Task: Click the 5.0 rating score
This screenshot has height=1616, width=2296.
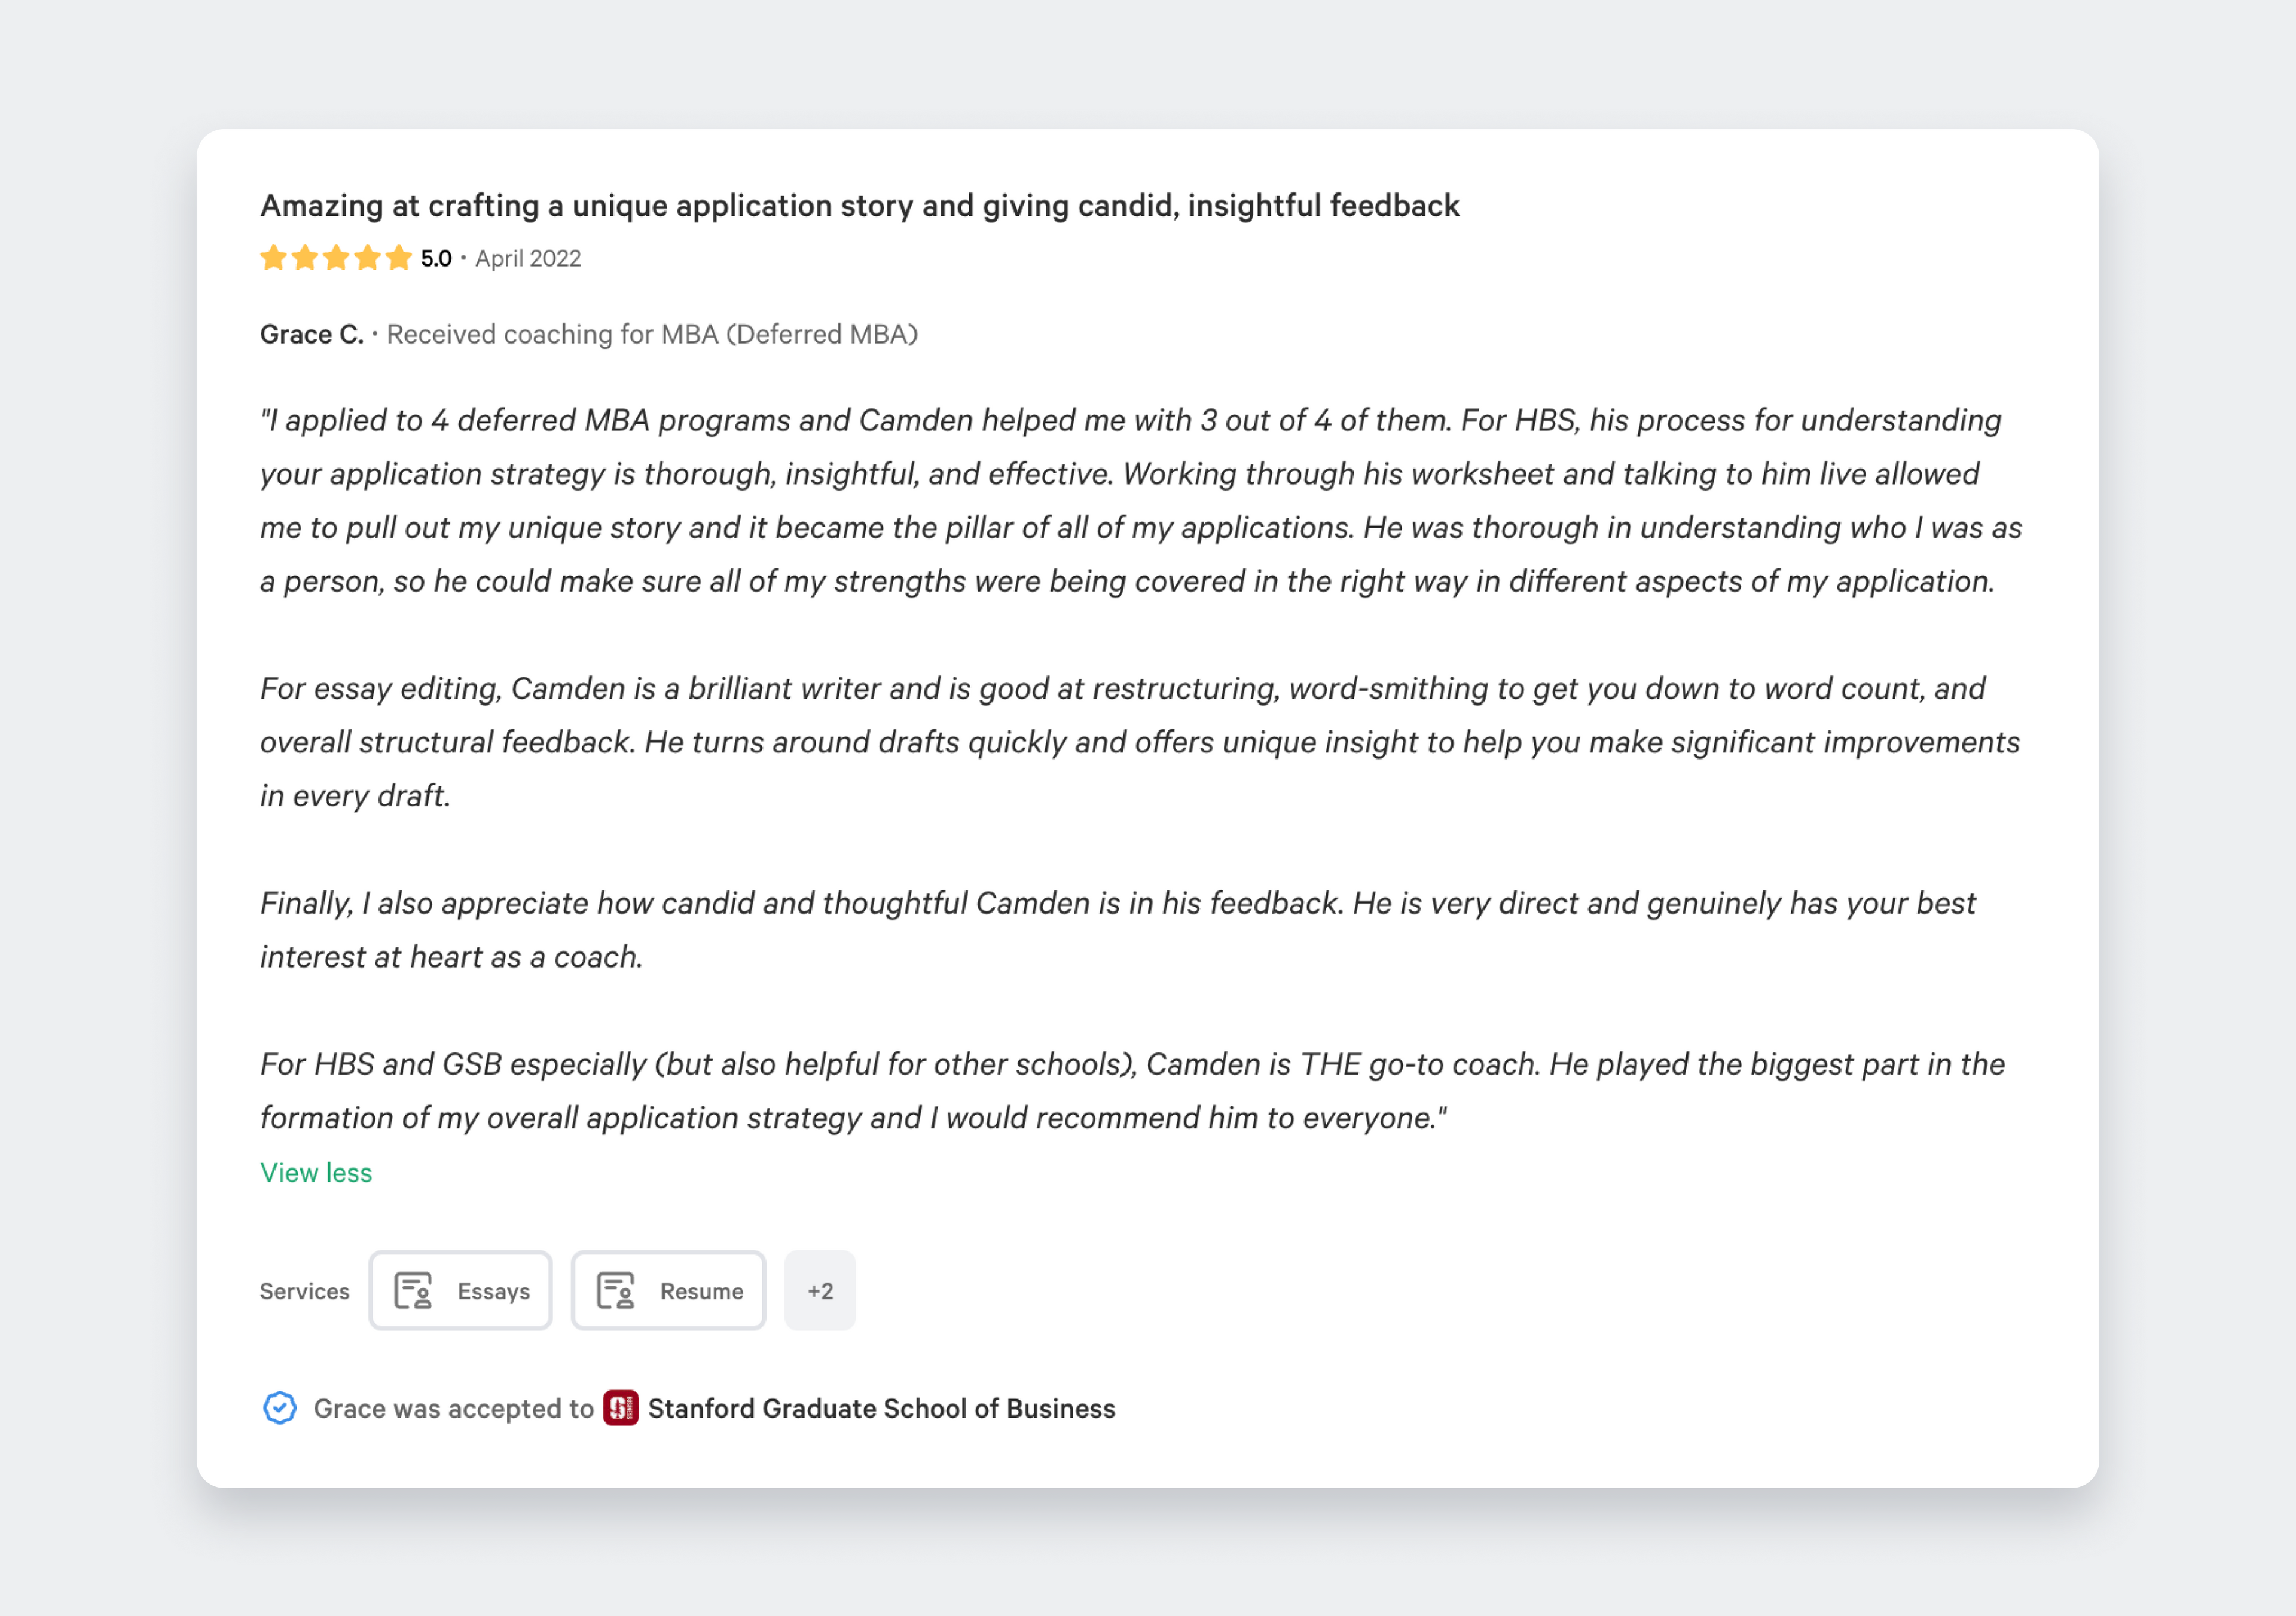Action: [436, 258]
